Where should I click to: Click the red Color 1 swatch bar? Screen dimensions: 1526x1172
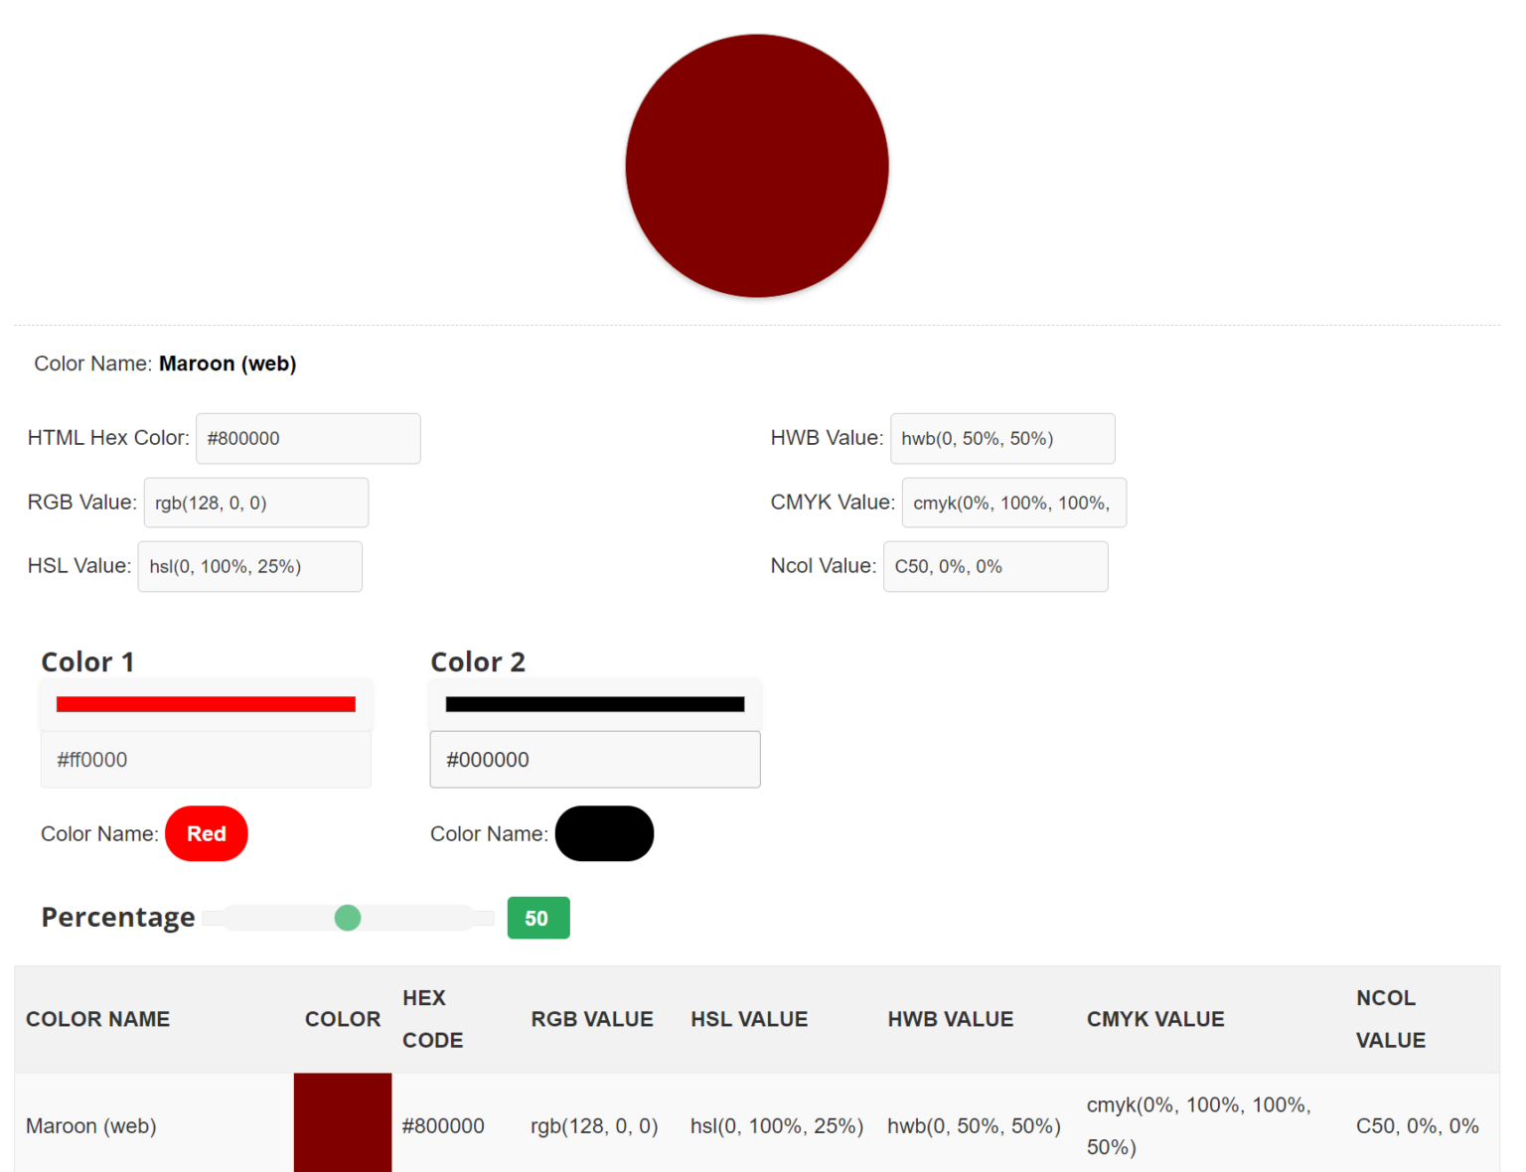[206, 703]
